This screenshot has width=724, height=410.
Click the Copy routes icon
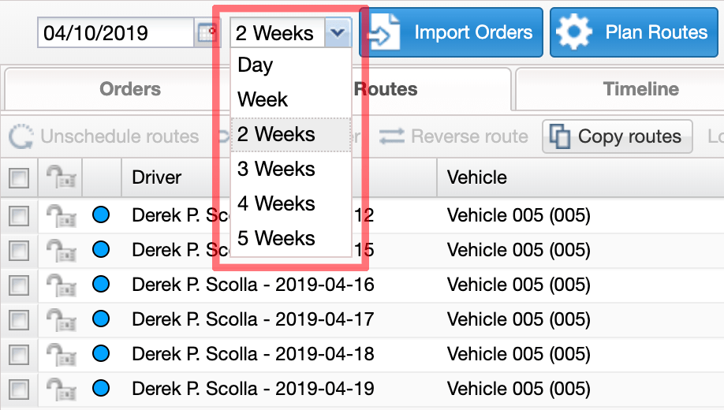point(559,136)
